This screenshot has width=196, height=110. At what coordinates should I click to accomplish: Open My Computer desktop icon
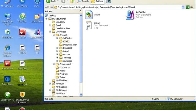tap(7, 3)
